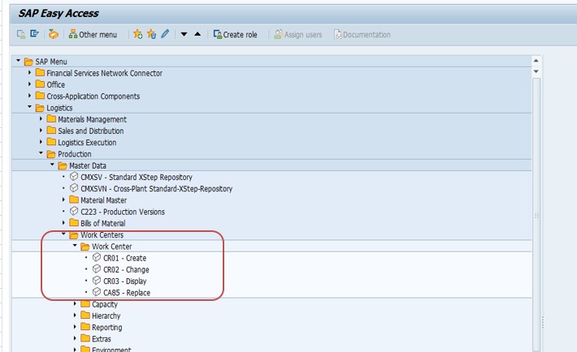This screenshot has height=352, width=577.
Task: Click the SAP Business Workplace icon
Action: click(54, 35)
